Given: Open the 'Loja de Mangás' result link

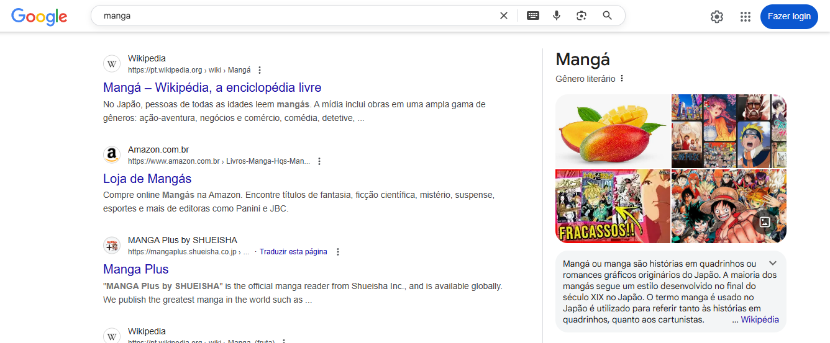Looking at the screenshot, I should (147, 179).
